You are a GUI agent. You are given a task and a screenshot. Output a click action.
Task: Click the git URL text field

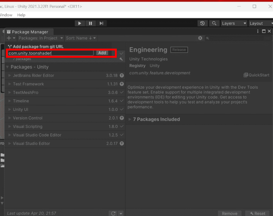[x=50, y=53]
